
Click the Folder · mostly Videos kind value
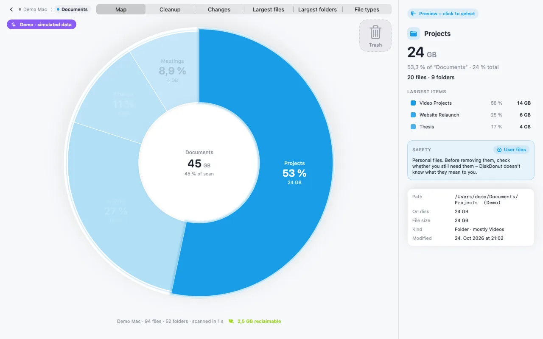point(479,229)
